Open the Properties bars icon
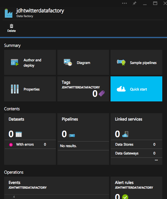Image resolution: width=167 pixels, height=199 pixels. click(15, 89)
